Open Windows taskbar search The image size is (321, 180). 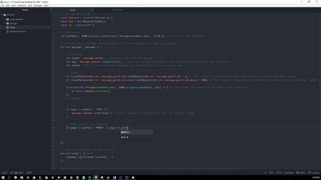pos(9,177)
